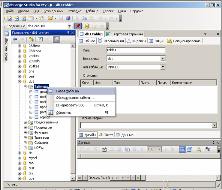
Task: Click the first record navigation button
Action: pos(80,178)
